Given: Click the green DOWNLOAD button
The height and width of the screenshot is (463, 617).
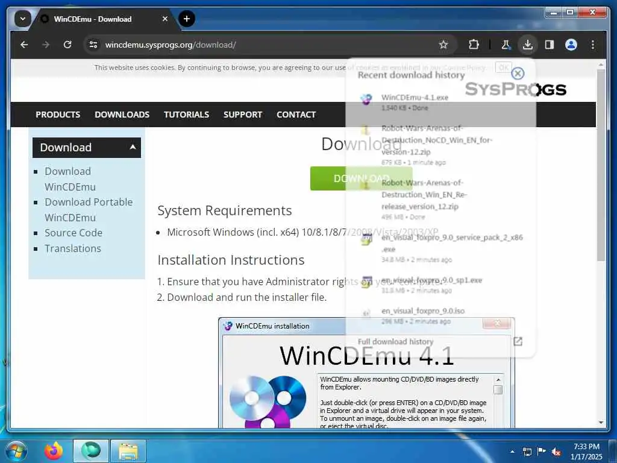Looking at the screenshot, I should click(362, 178).
